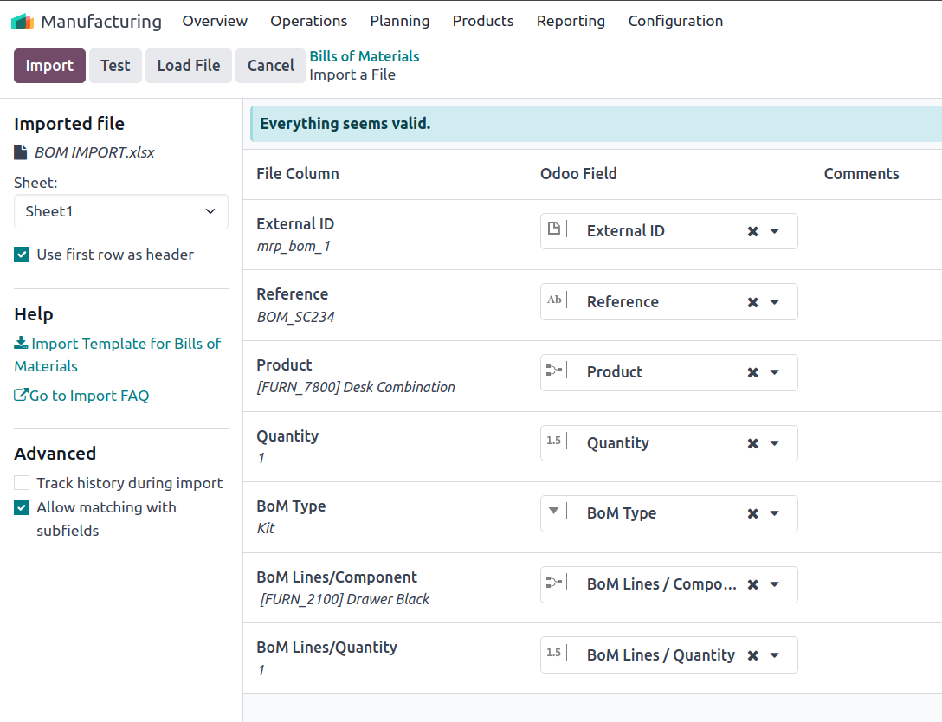Click the Comments column header

pos(861,174)
